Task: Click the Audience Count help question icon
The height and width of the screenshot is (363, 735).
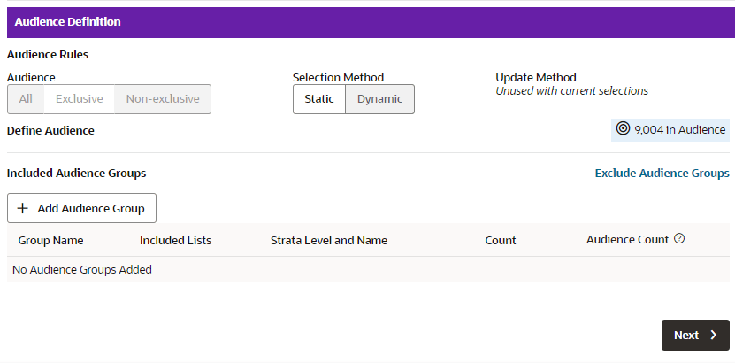Action: pyautogui.click(x=679, y=239)
